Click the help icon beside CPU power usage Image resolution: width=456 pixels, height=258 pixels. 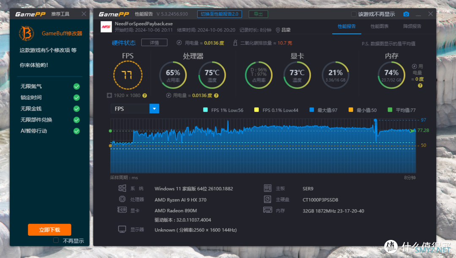[216, 96]
